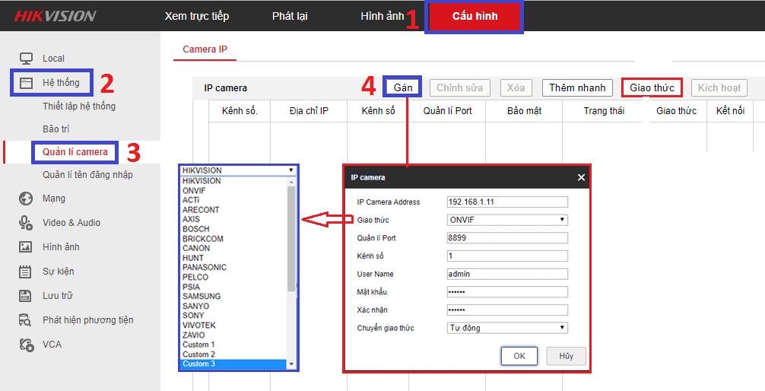Viewport: 765px width, 391px height.
Task: Choose ACTi in the protocol list
Action: click(x=191, y=200)
